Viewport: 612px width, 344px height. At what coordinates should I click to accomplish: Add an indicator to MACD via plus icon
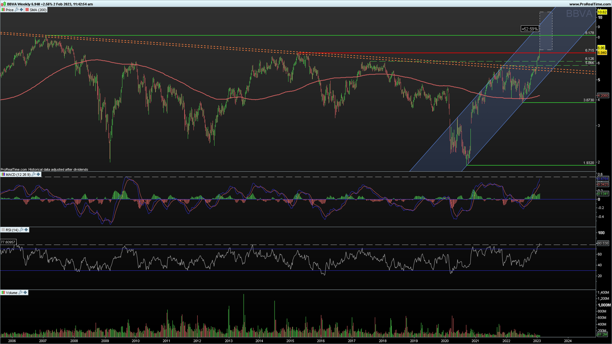[x=38, y=174]
